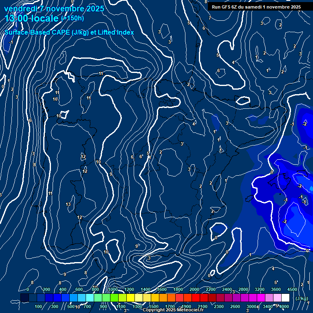Click the '100' legend value

point(38,306)
